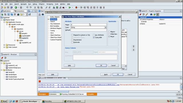Click the move up arrow in editor
This screenshot has width=183, height=103.
tap(134, 46)
